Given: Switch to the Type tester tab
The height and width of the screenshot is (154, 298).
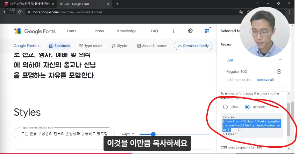Looking at the screenshot, I should [x=91, y=46].
